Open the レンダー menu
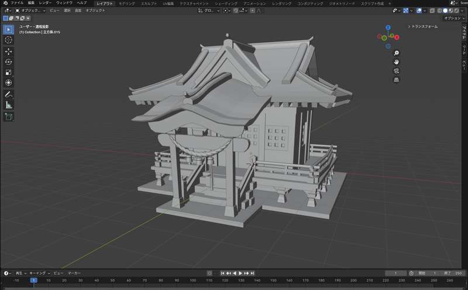This screenshot has width=468, height=290. coord(45,3)
